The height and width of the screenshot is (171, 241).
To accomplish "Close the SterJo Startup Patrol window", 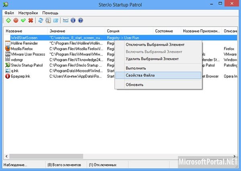I will (232, 3).
